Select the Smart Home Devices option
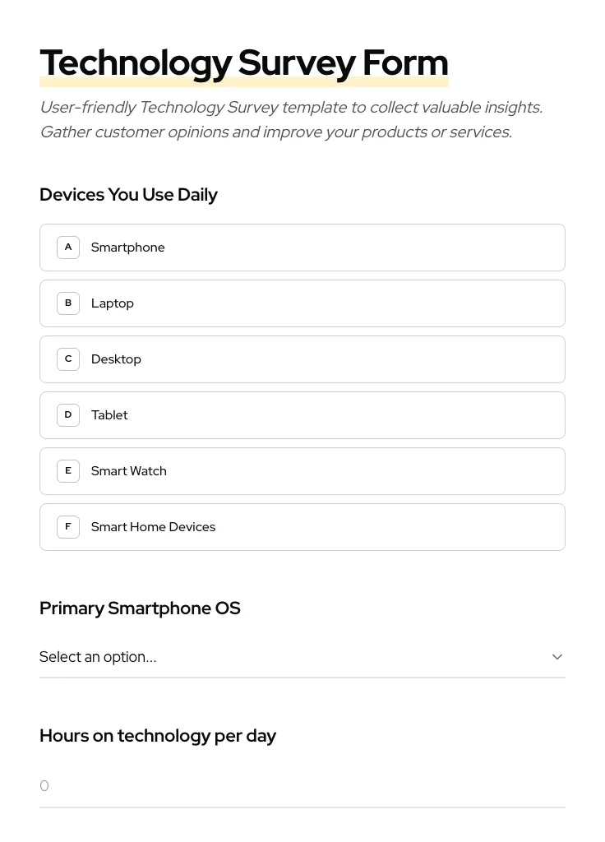This screenshot has height=842, width=605. click(302, 526)
